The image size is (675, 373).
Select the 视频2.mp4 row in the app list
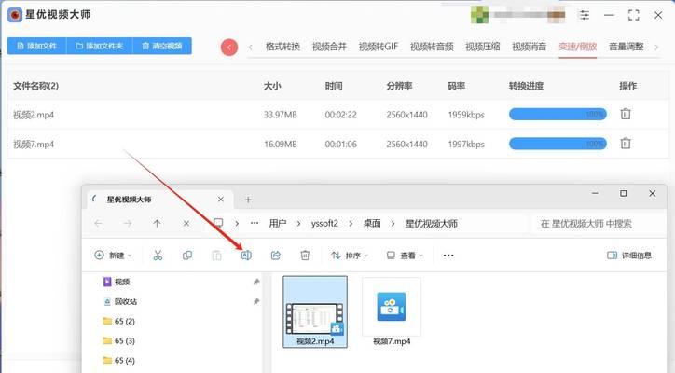click(x=337, y=115)
